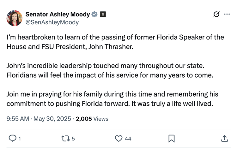The image size is (237, 148).
Task: Click the paragraph mentioning John Thrasher's passing
Action: (x=115, y=41)
